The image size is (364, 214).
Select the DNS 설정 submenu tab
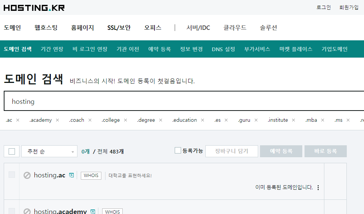pyautogui.click(x=223, y=49)
